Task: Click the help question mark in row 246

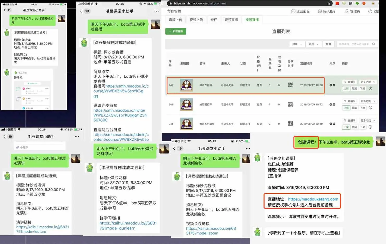Action: (x=370, y=108)
